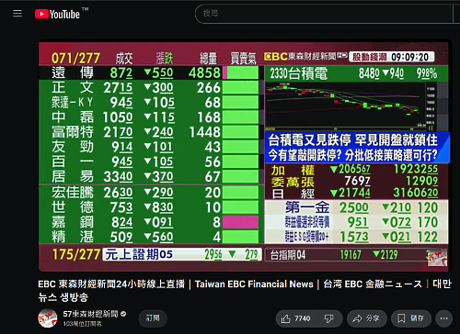The image size is (460, 334).
Task: Open the hamburger guide menu
Action: coord(17,14)
